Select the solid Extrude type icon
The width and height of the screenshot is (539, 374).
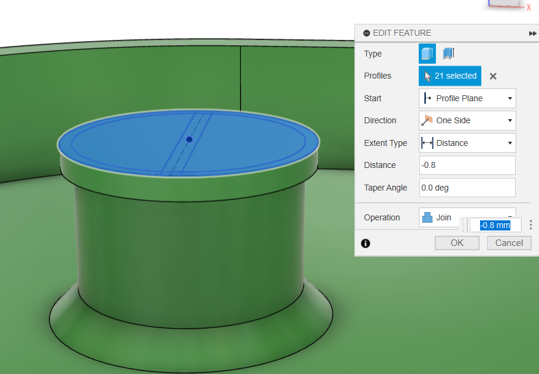pyautogui.click(x=427, y=54)
